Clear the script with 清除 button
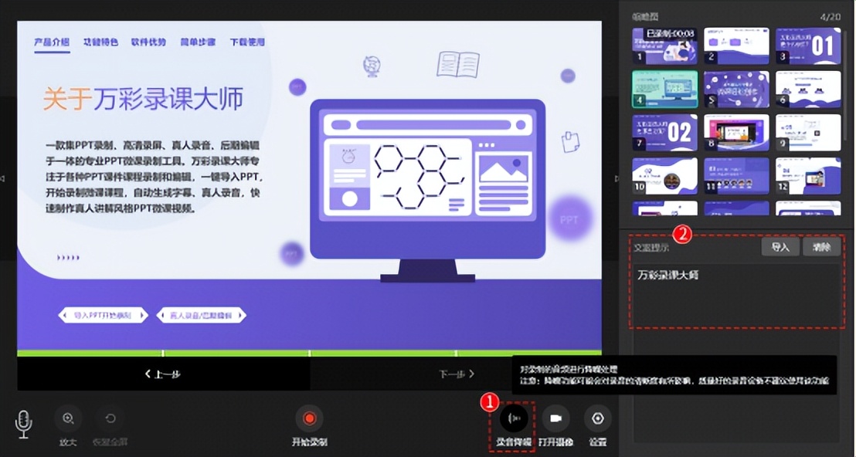 coord(822,246)
